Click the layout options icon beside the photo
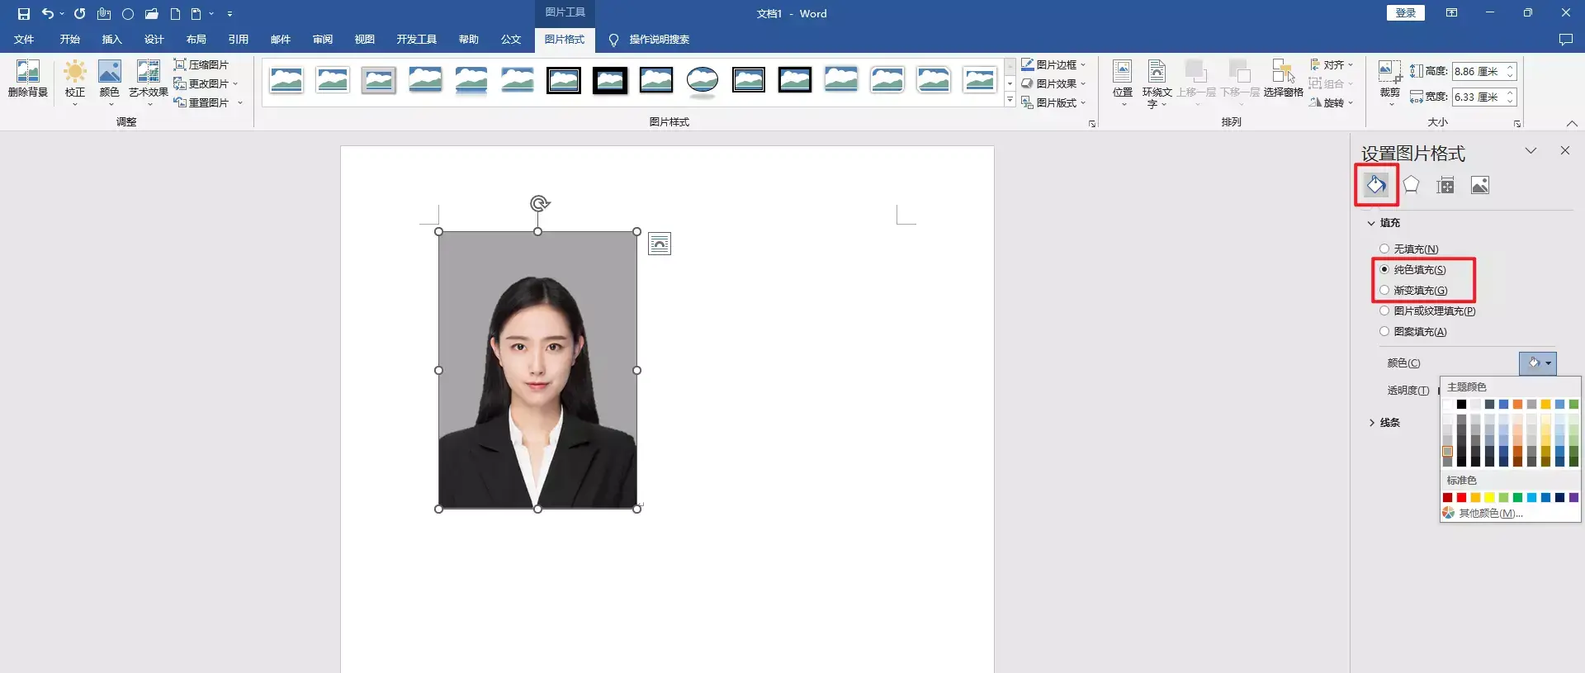 pos(660,244)
